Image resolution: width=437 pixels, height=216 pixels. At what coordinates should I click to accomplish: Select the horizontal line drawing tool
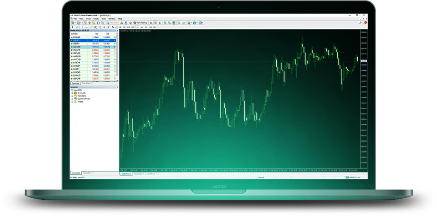87,27
